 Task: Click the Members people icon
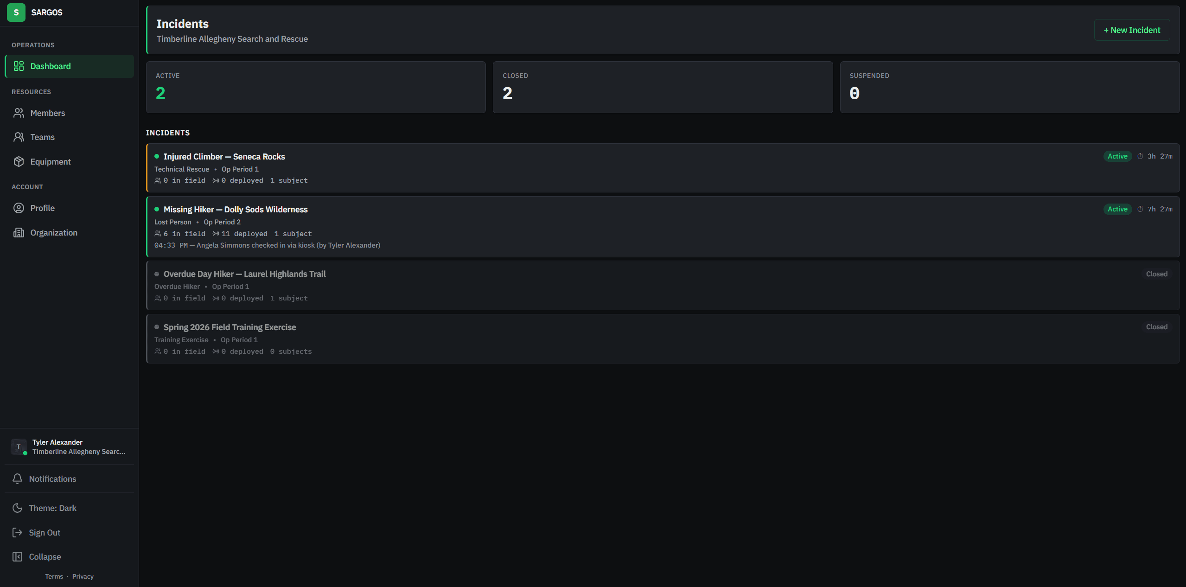19,113
